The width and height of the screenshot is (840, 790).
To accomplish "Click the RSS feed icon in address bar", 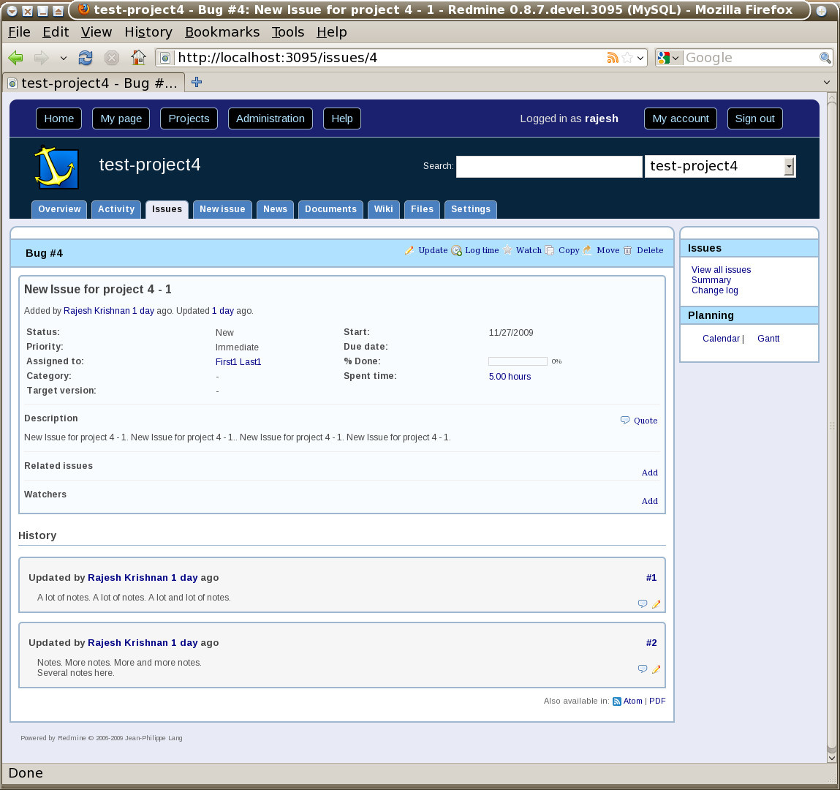I will pos(613,57).
